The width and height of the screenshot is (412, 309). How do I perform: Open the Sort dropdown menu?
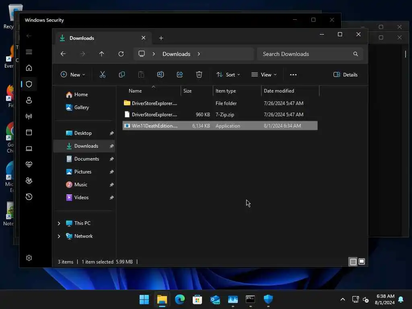coord(228,74)
